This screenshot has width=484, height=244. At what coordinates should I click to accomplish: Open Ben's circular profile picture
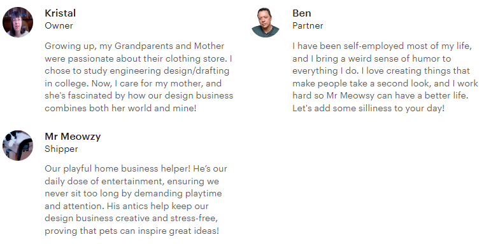pyautogui.click(x=266, y=22)
